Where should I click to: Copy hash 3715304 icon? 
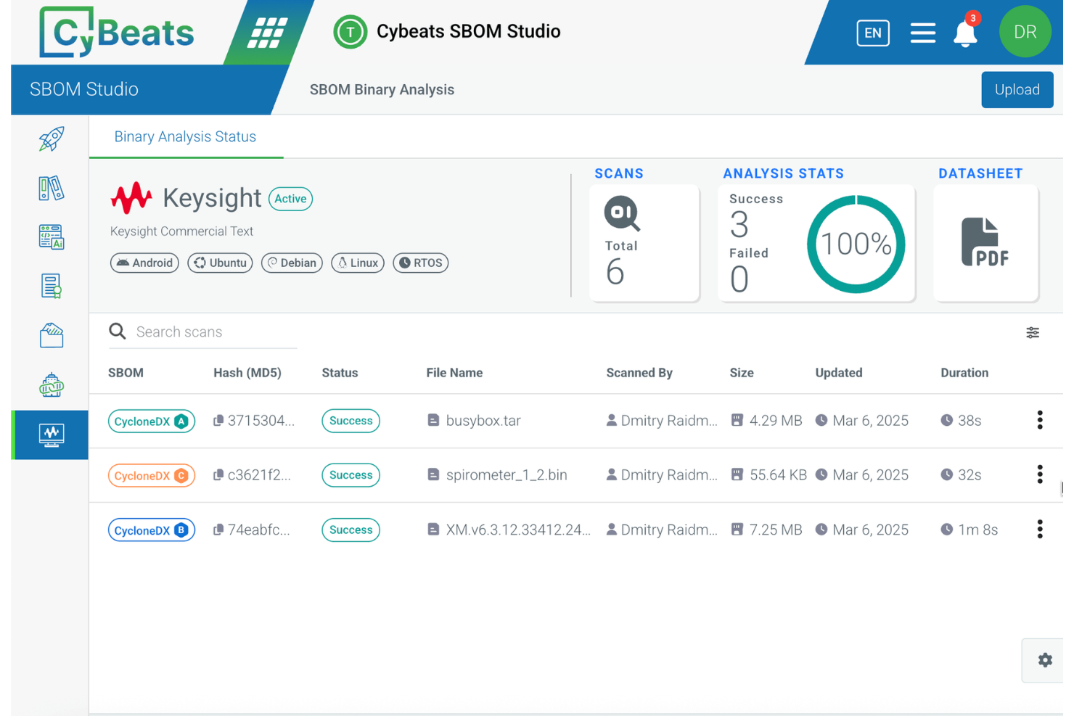coord(218,421)
